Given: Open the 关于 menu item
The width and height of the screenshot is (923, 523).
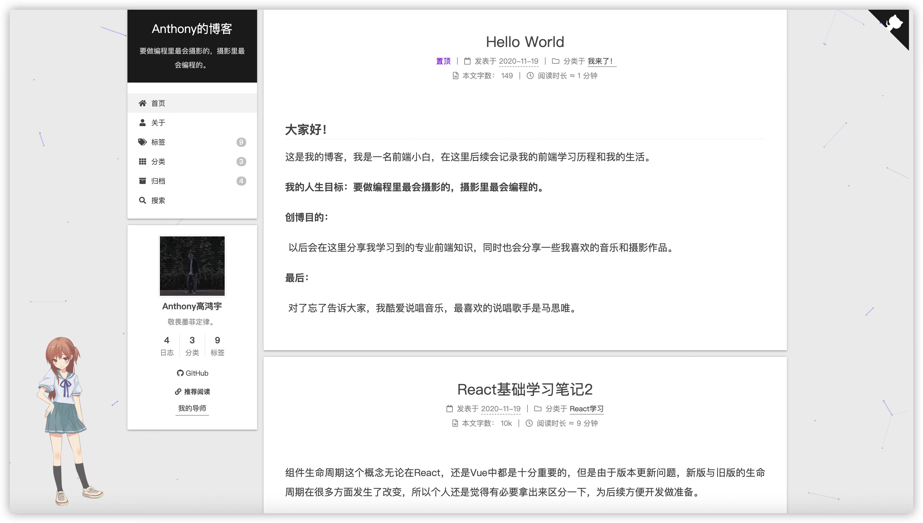Looking at the screenshot, I should (158, 123).
